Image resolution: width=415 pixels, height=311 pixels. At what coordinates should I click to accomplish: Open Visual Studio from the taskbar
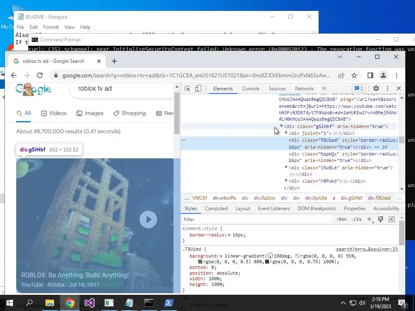(x=89, y=303)
